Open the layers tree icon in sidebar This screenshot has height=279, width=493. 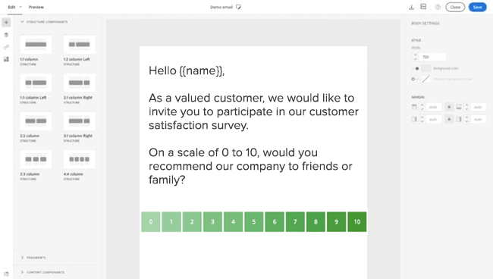coord(6,35)
